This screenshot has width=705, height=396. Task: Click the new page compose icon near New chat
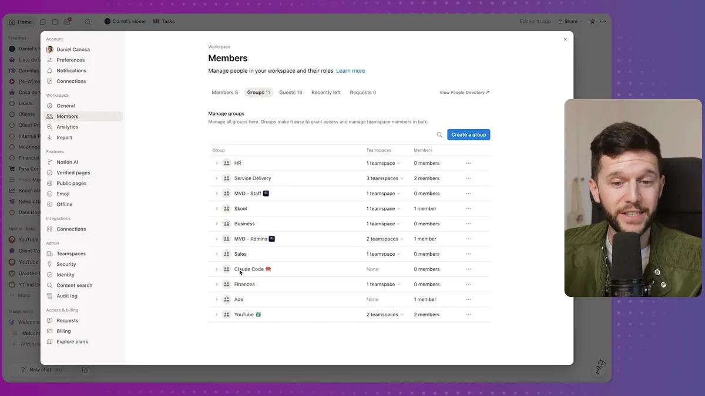(85, 370)
